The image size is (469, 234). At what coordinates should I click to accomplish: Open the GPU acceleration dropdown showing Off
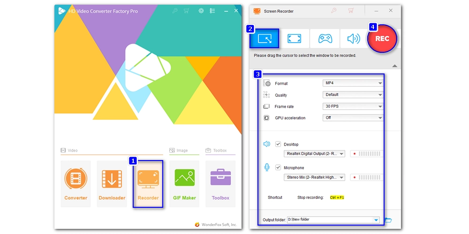tap(353, 117)
